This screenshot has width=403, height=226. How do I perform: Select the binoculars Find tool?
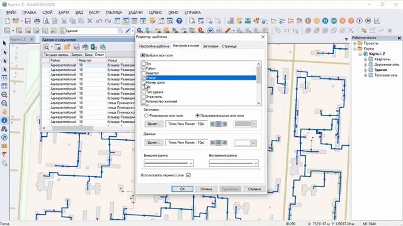click(4, 129)
